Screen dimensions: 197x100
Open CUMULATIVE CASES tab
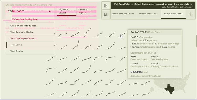[x=173, y=14]
